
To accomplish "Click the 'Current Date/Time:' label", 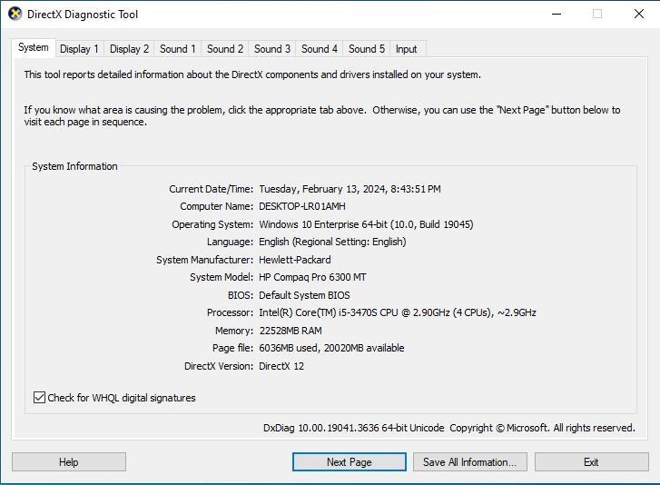I will 212,189.
